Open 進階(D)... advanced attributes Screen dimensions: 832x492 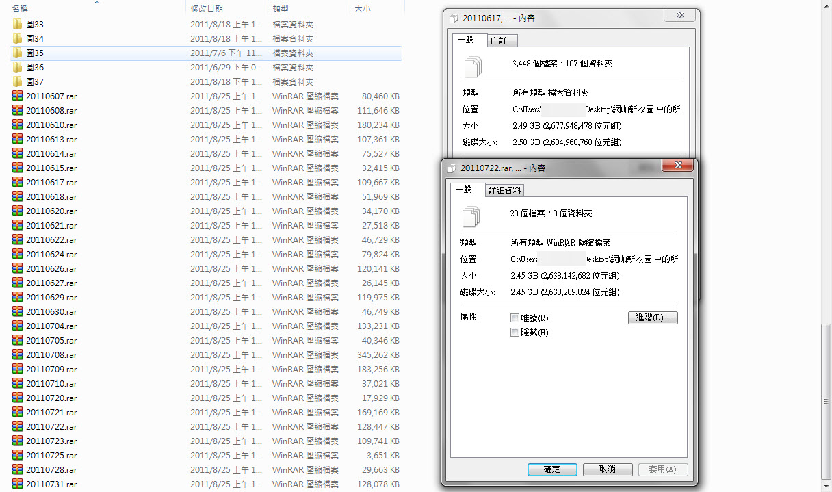coord(652,318)
